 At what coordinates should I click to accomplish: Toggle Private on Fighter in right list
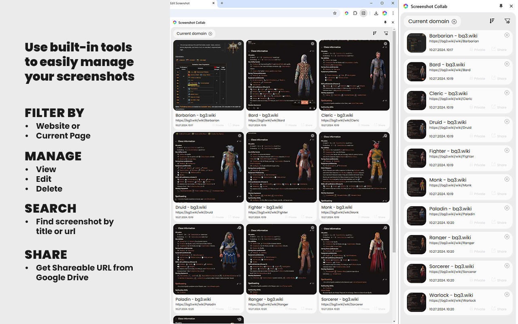pyautogui.click(x=477, y=165)
